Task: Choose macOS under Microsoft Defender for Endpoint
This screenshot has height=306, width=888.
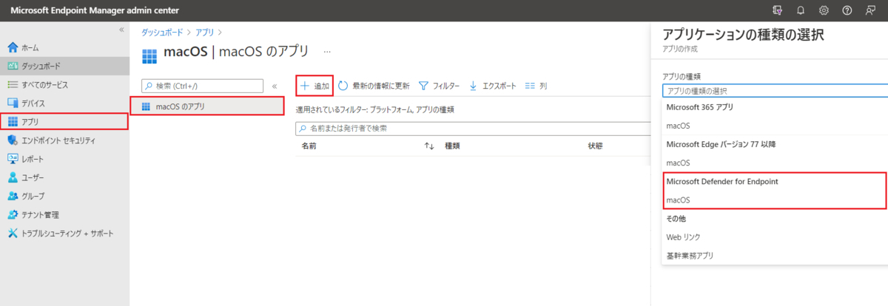Action: (775, 200)
